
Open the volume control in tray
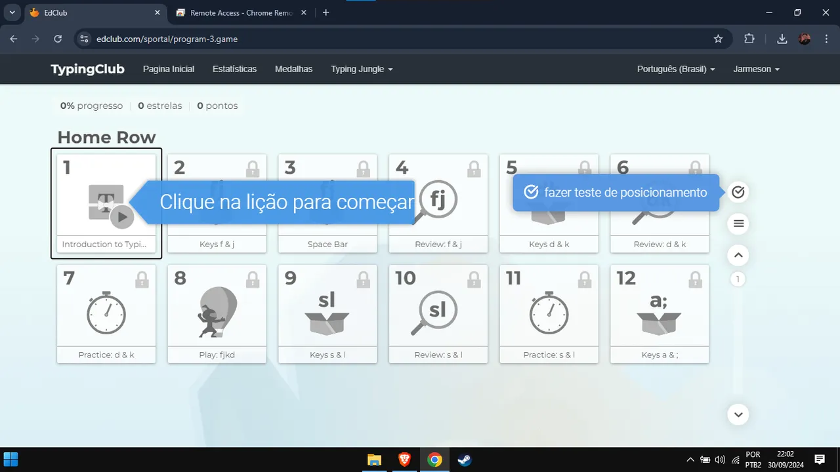pos(720,460)
